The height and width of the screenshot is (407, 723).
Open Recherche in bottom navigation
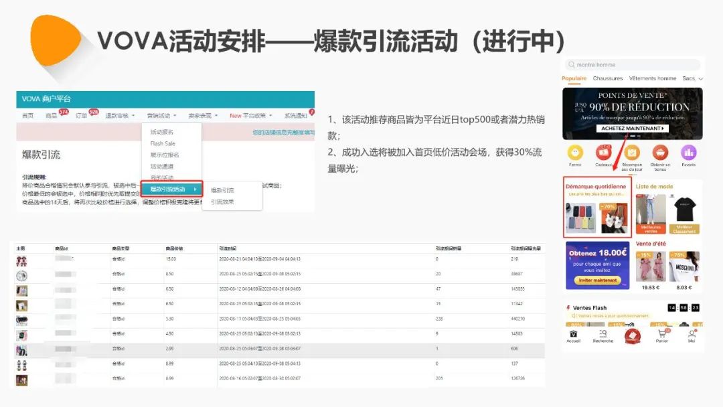(602, 337)
